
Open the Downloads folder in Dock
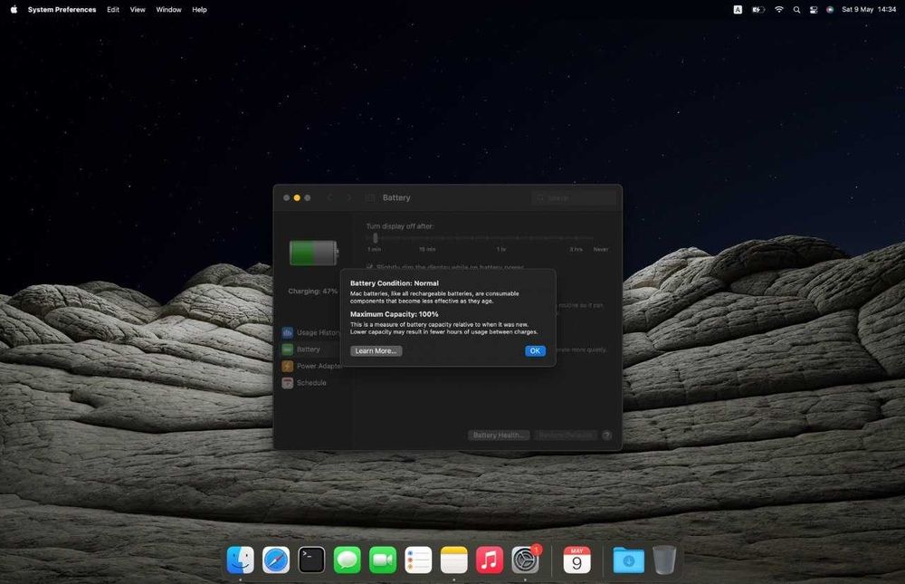(629, 560)
